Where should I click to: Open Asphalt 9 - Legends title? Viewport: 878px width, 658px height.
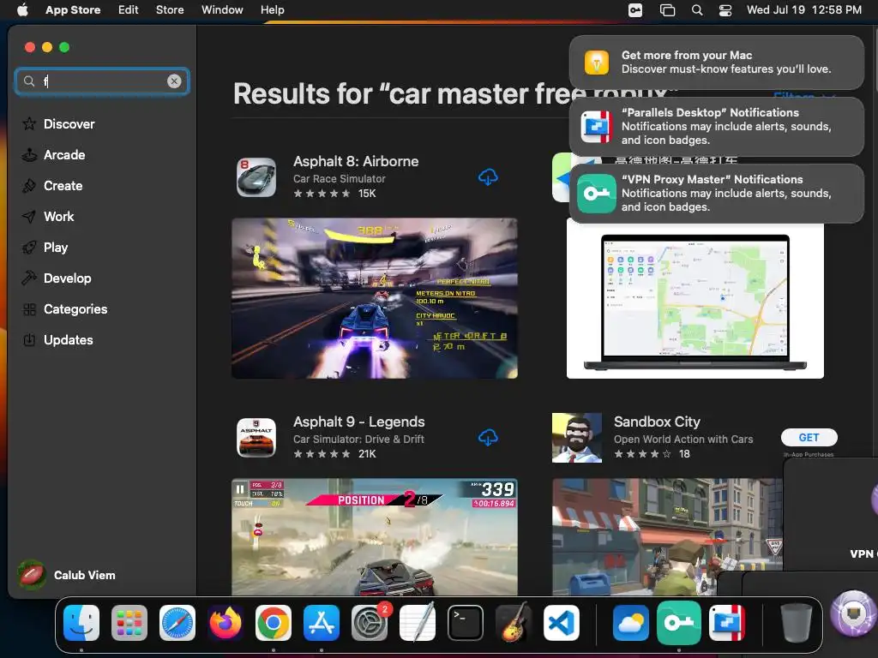pyautogui.click(x=359, y=422)
